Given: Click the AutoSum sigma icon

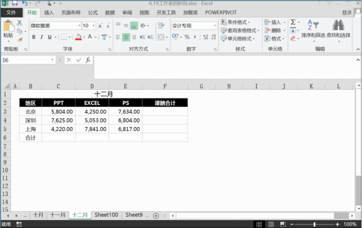Looking at the screenshot, I should (293, 22).
